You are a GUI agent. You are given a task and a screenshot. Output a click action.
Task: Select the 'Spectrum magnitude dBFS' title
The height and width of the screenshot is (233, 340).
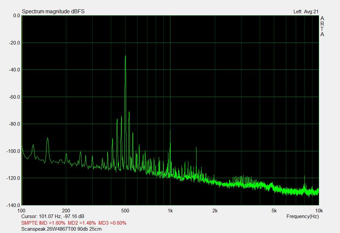pos(53,12)
